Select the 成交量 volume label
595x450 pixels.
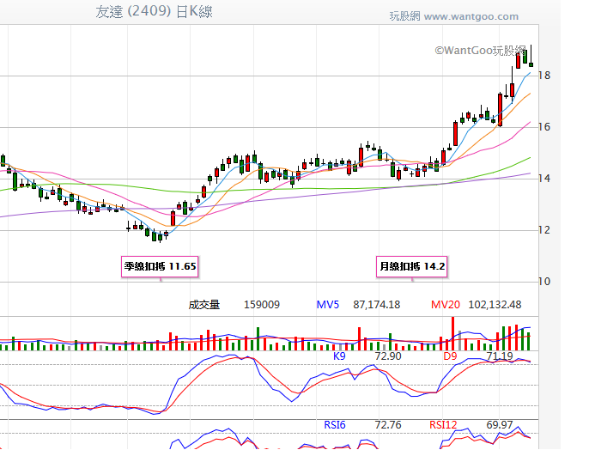click(204, 305)
